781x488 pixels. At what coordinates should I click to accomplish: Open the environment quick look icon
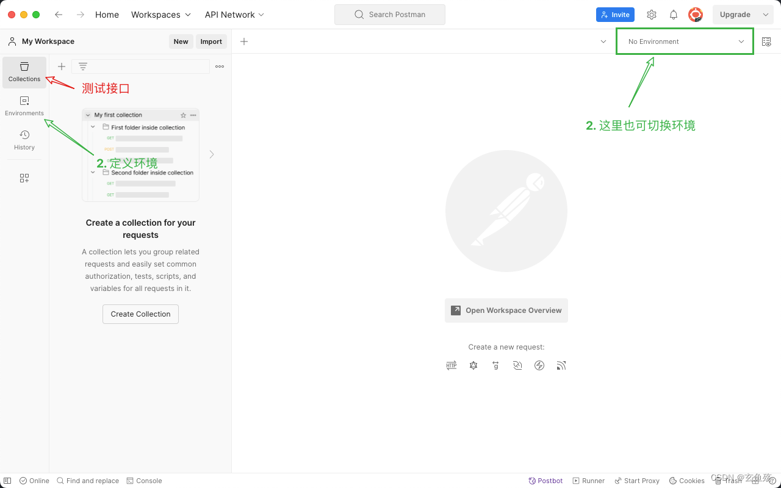766,41
